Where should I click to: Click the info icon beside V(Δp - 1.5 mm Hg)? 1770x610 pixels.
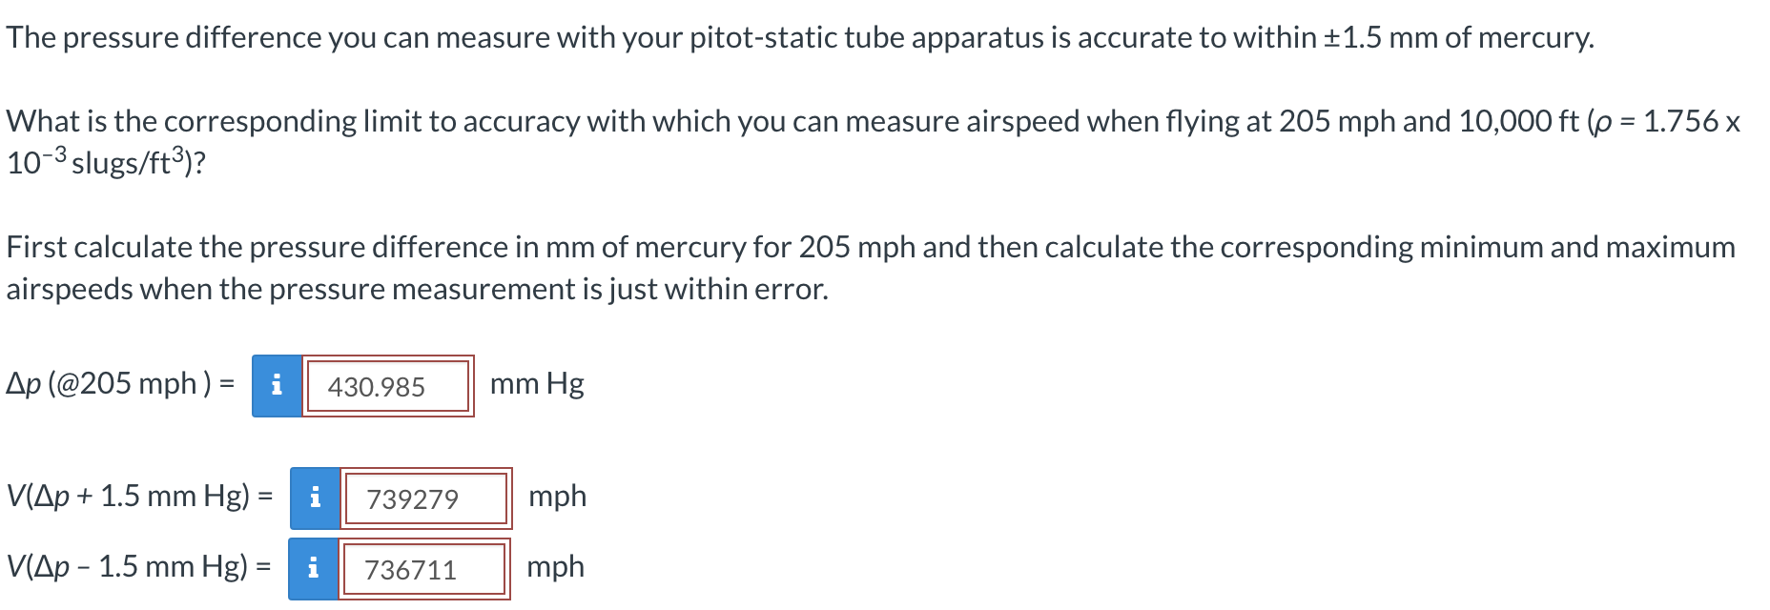[315, 566]
